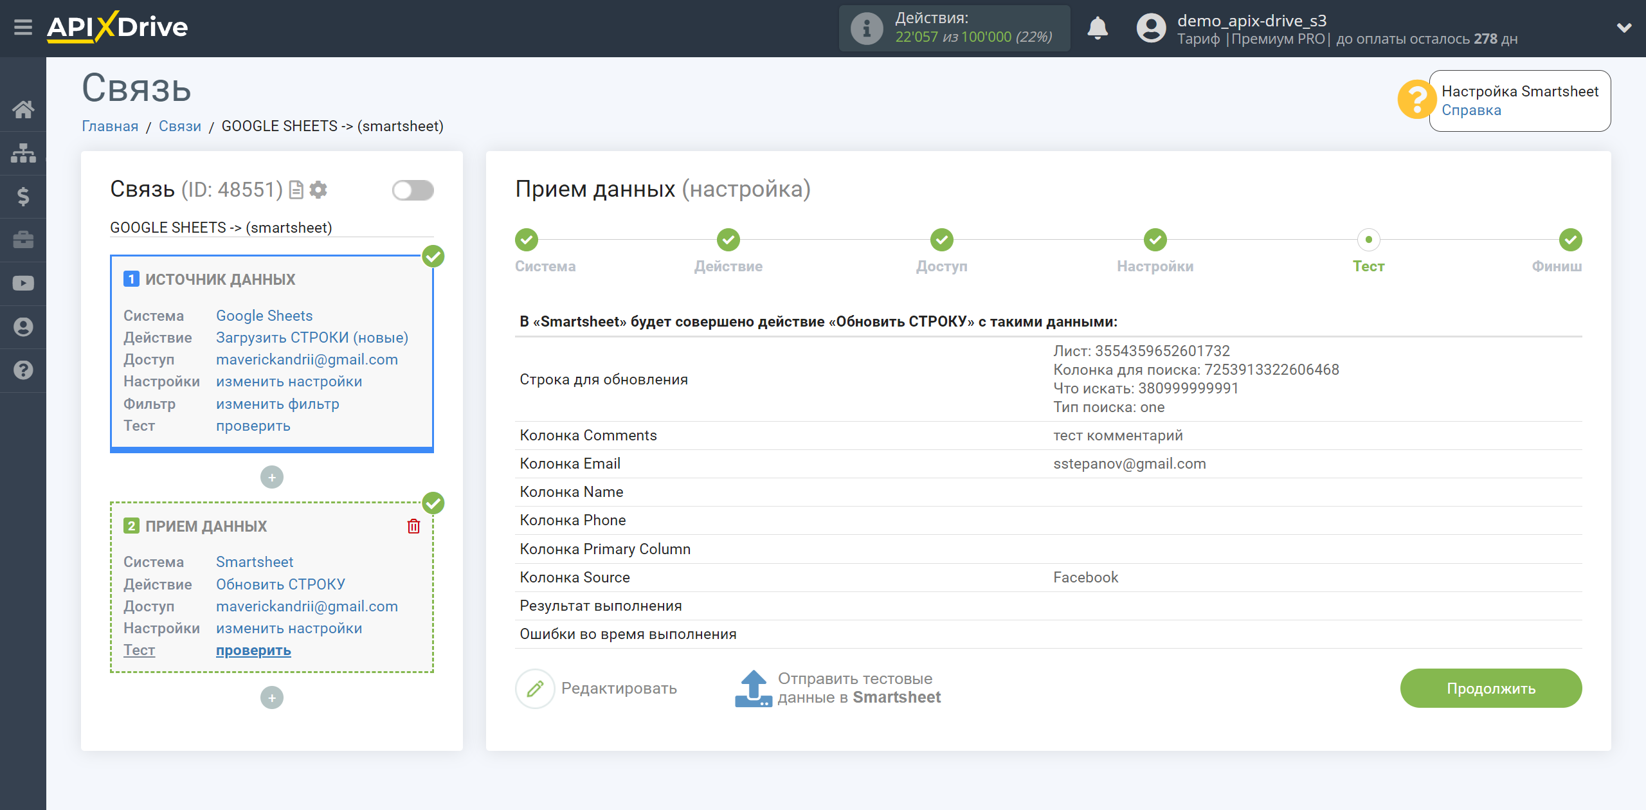
Task: Open the Обновить СТРОКУ action link
Action: pyautogui.click(x=280, y=584)
